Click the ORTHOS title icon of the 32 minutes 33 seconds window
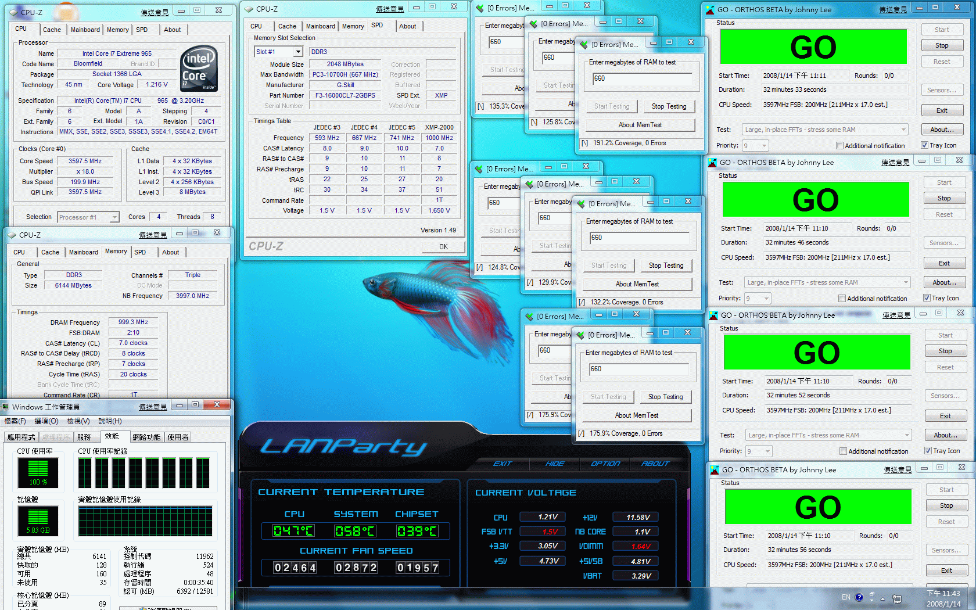 710,10
